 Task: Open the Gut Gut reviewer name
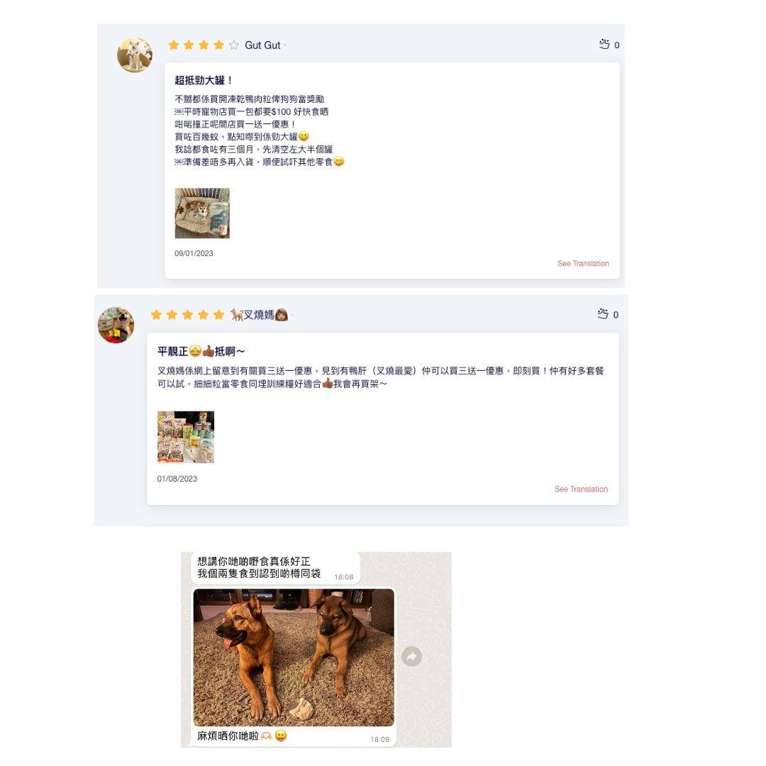(262, 45)
